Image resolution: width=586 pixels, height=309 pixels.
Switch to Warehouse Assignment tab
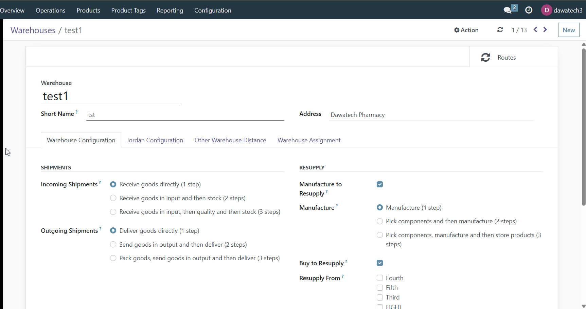(309, 140)
